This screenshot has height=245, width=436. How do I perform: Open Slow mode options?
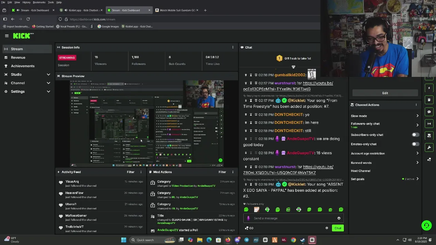point(385,116)
